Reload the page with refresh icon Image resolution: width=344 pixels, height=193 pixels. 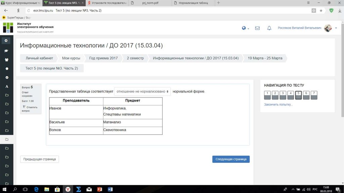[x=29, y=10]
